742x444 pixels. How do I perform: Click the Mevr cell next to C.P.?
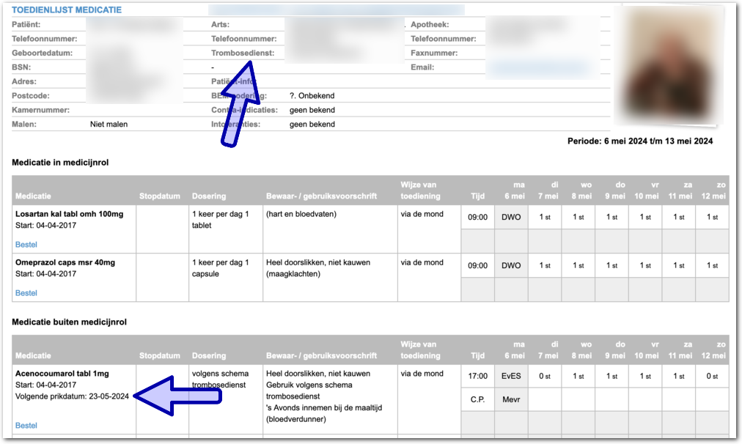[511, 400]
